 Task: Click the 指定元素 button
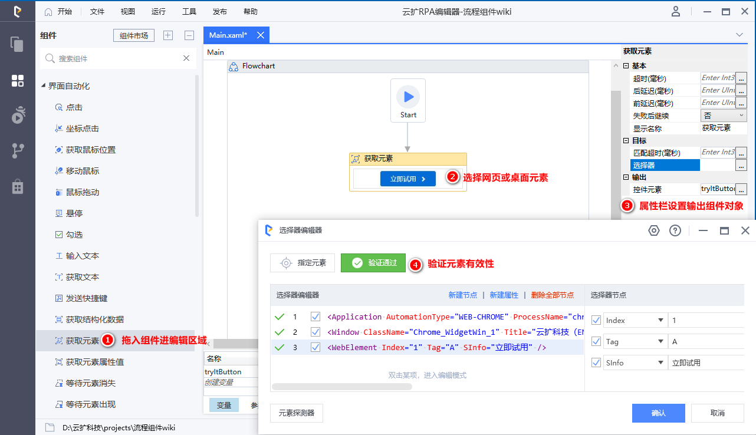tap(303, 263)
